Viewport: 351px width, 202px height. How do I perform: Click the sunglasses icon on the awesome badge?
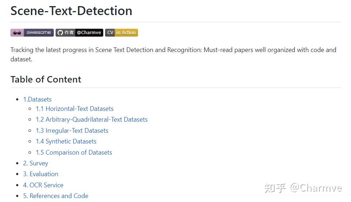(x=17, y=33)
